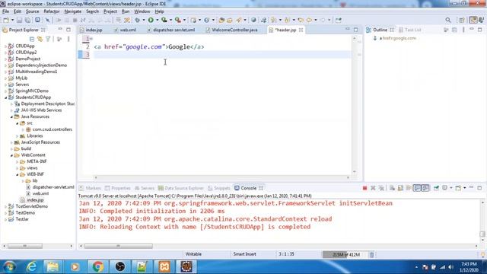Open the New file dropdown arrow
Image resolution: width=487 pixels, height=274 pixels.
[12, 21]
